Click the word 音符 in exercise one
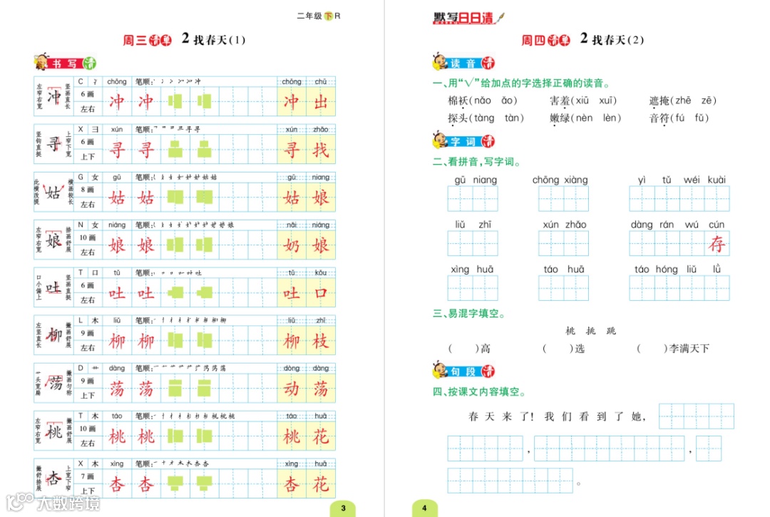Image resolution: width=770 pixels, height=517 pixels. [659, 118]
